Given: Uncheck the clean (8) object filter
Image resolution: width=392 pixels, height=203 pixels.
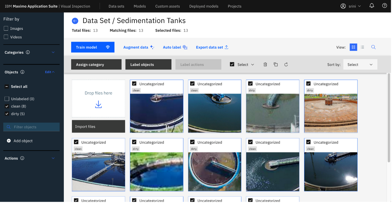Looking at the screenshot, I should coord(7,106).
